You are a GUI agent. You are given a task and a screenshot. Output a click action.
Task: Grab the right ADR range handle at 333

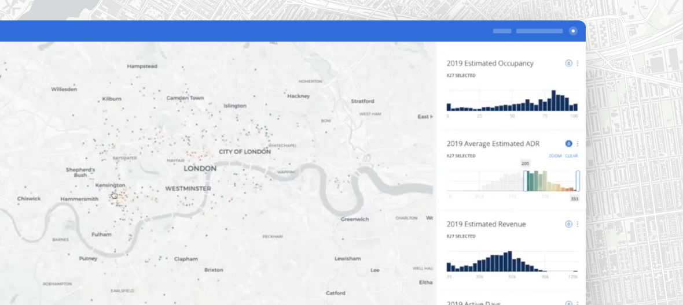pyautogui.click(x=578, y=181)
